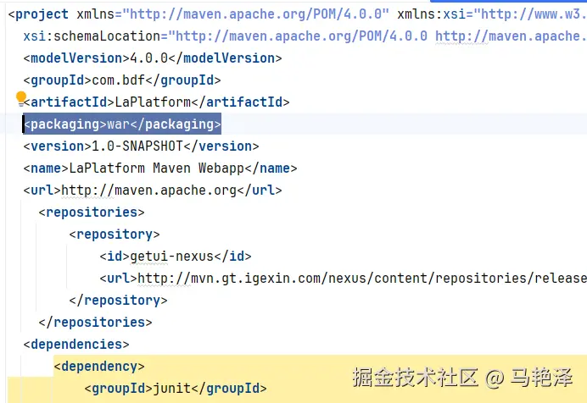Click the opening repository tag
587x403 pixels.
click(x=115, y=235)
